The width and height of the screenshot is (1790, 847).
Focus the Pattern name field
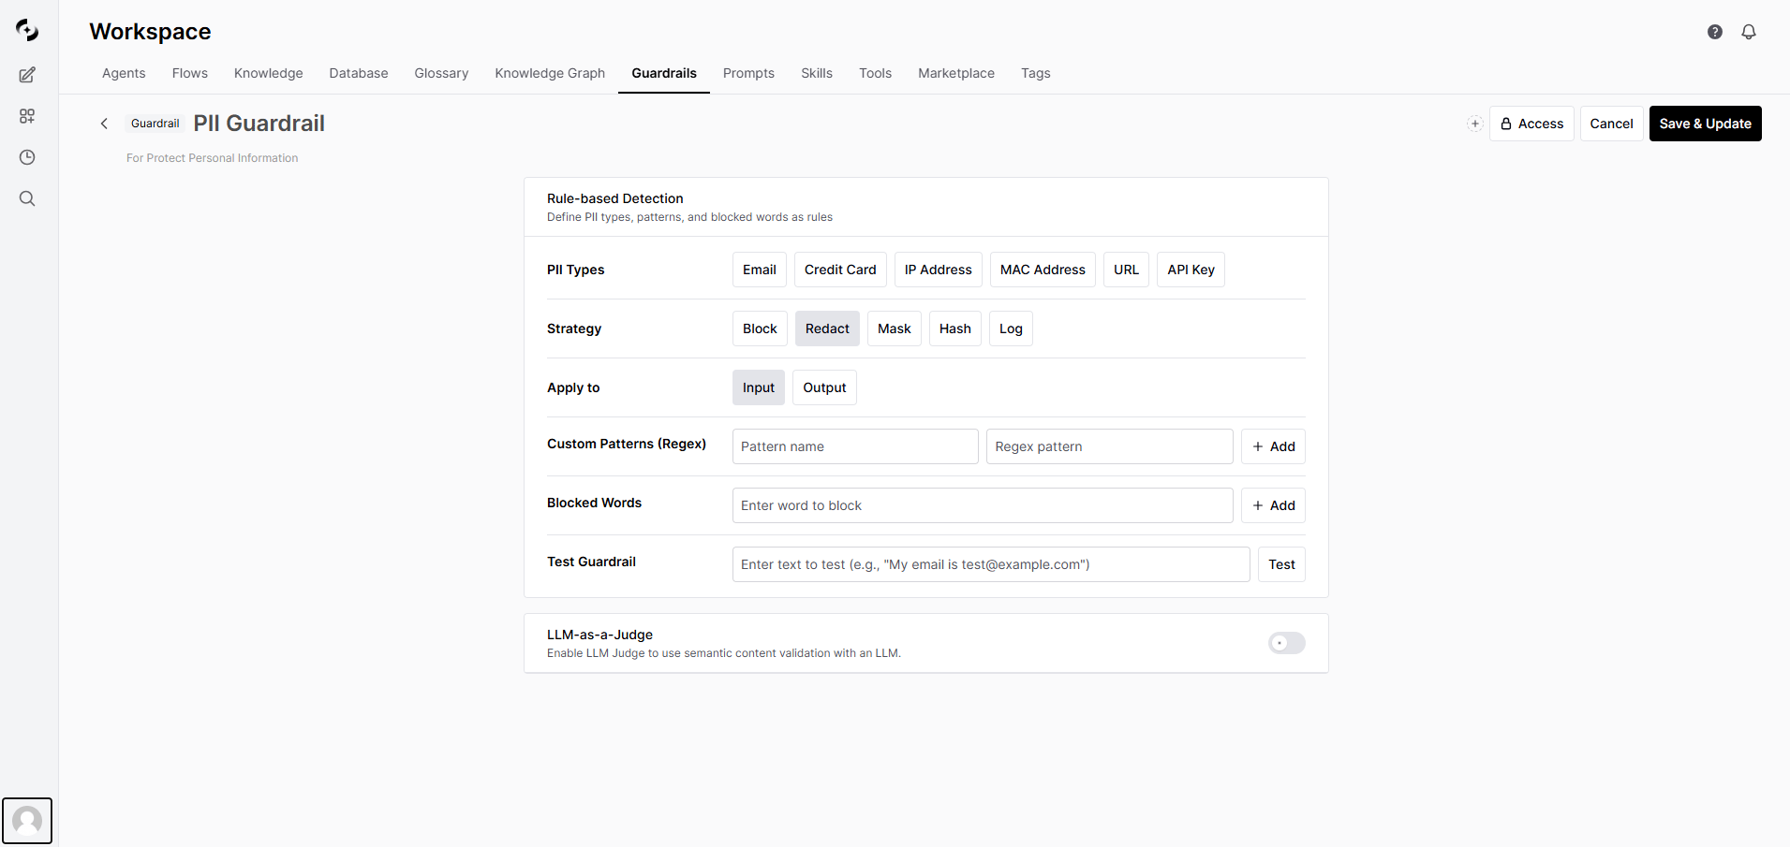(x=855, y=446)
